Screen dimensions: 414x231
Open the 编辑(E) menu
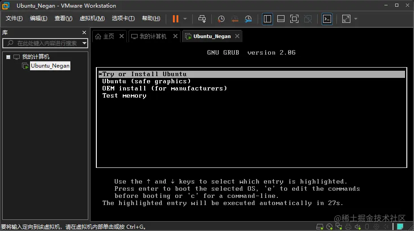39,18
